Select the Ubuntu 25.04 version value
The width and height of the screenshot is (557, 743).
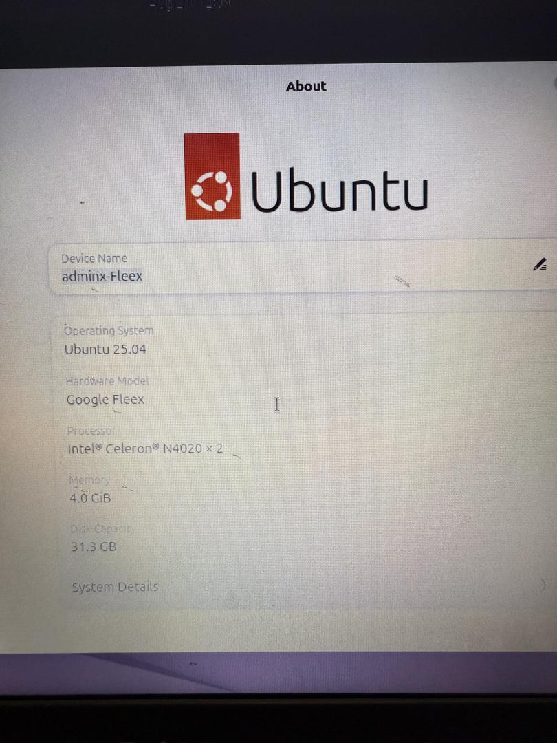point(105,349)
